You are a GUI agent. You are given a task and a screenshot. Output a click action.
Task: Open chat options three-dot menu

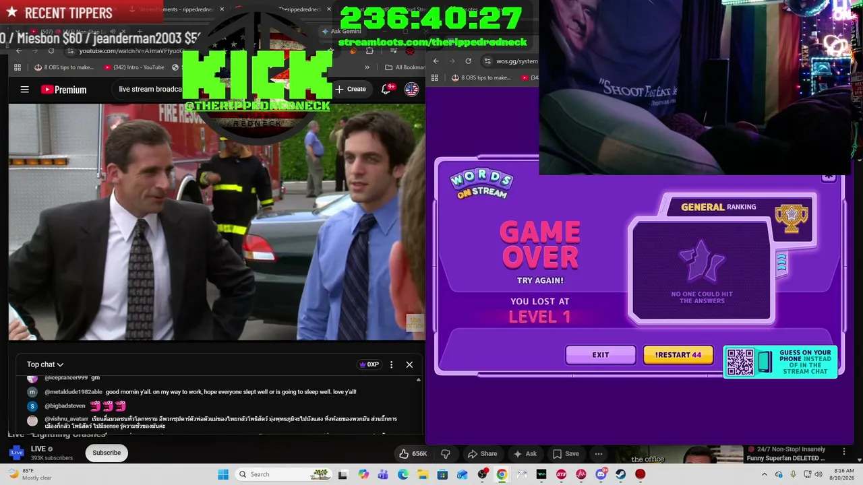point(391,364)
